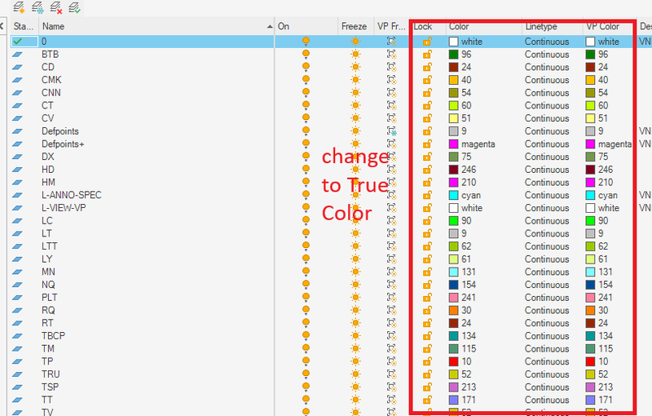
Task: Click the On column header
Action: (284, 26)
